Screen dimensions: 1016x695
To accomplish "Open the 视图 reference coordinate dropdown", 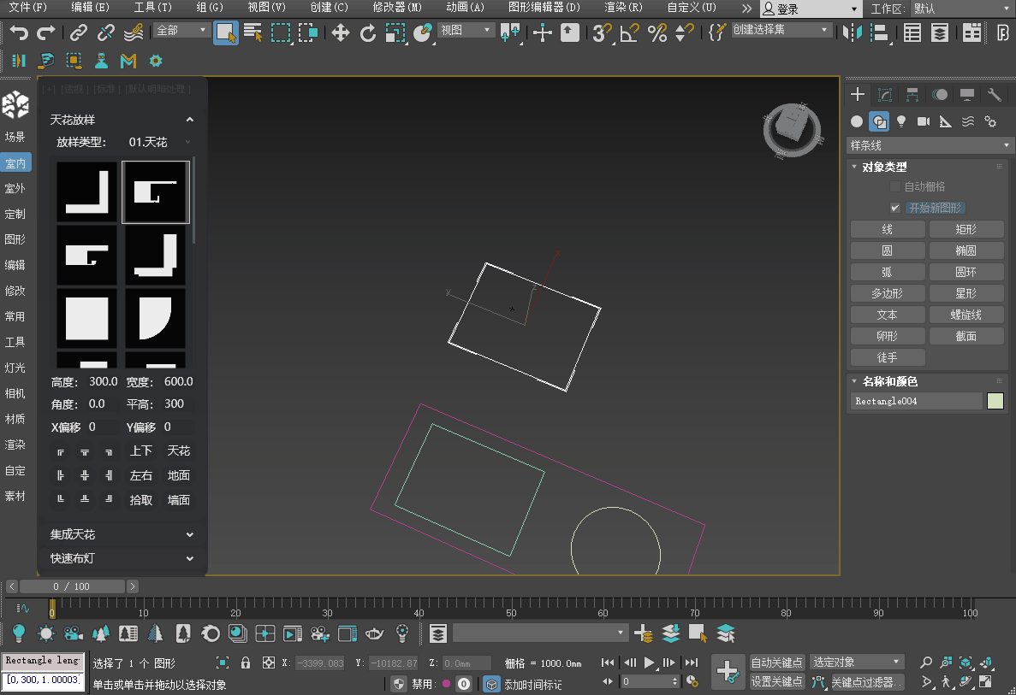I will 466,31.
